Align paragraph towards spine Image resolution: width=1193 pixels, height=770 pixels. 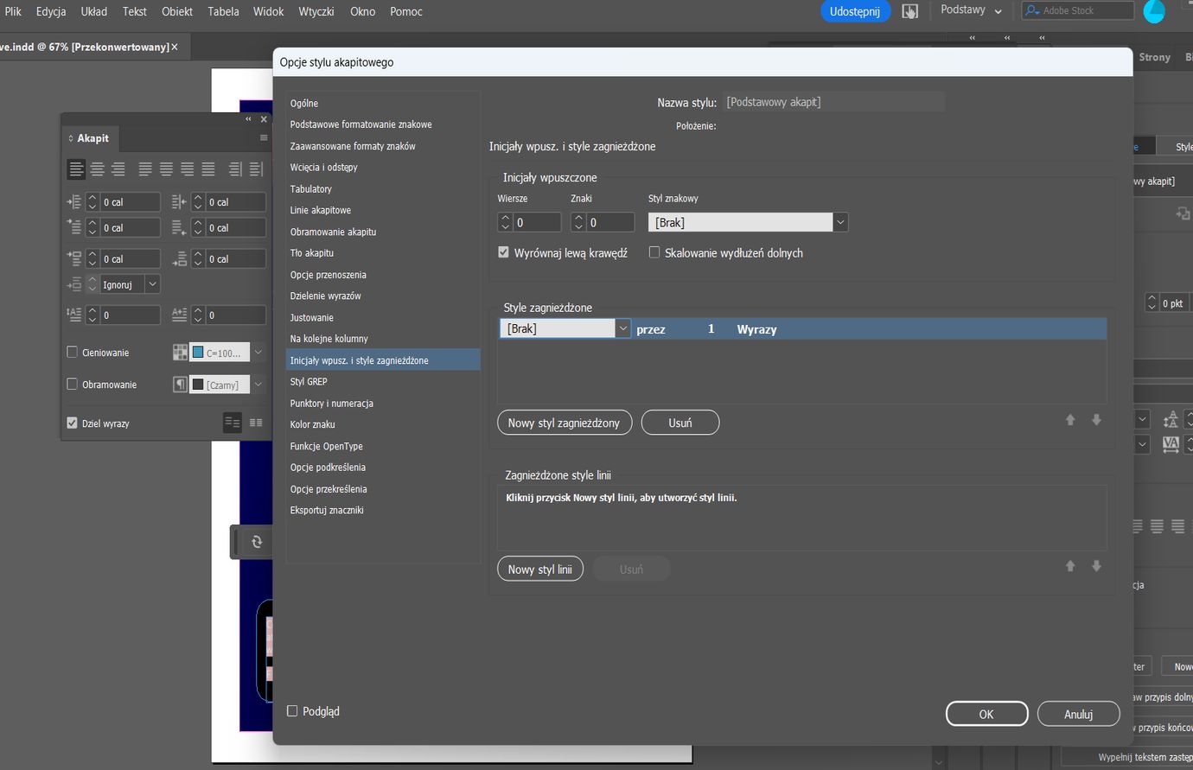[x=235, y=169]
